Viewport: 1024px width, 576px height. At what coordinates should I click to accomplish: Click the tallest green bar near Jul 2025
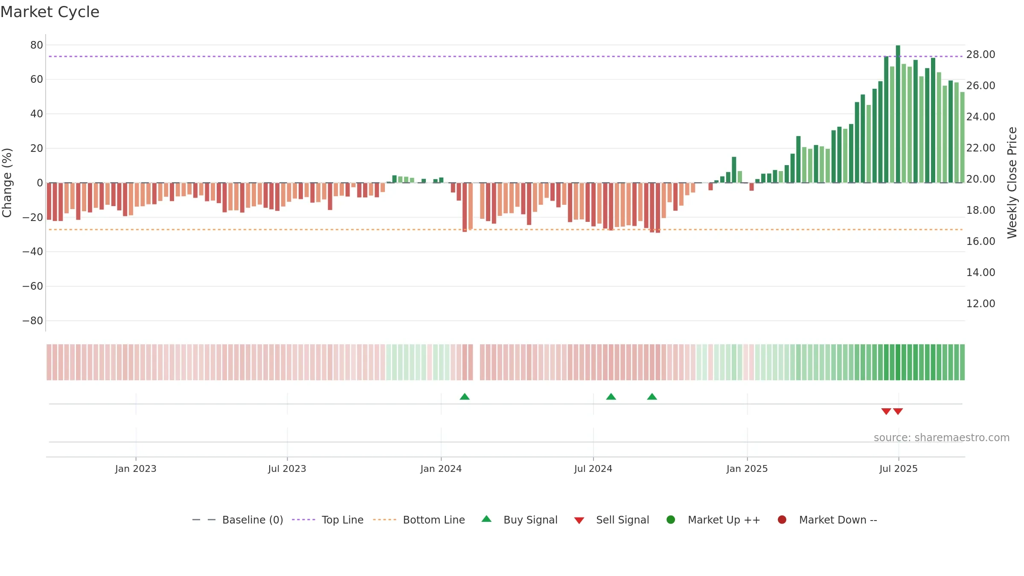coord(898,114)
